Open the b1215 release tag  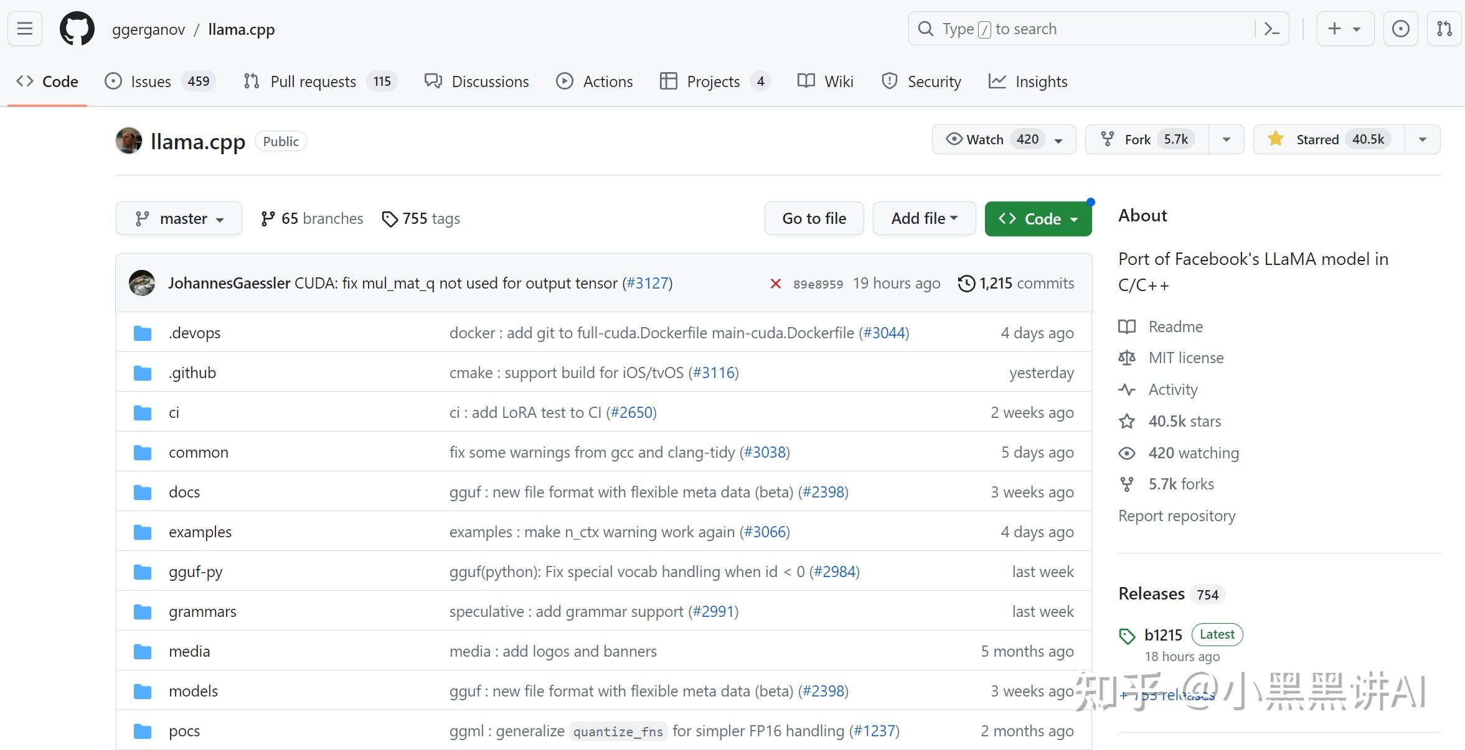tap(1162, 635)
